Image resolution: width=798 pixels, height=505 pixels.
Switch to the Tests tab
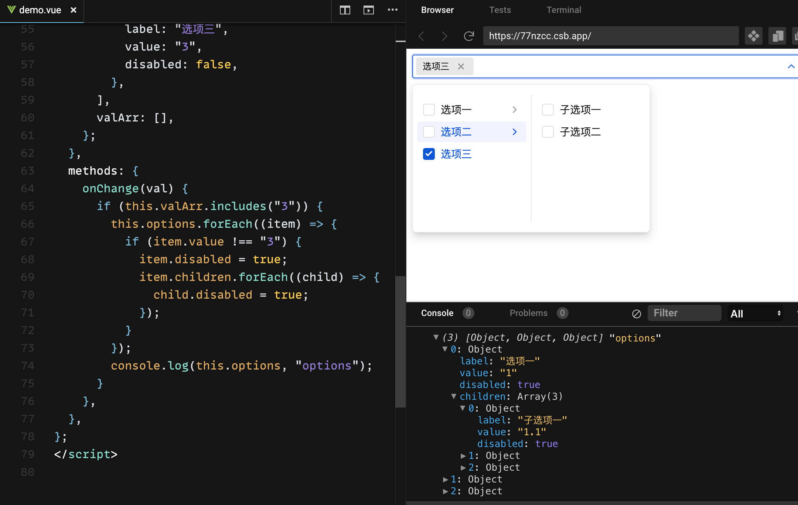500,10
